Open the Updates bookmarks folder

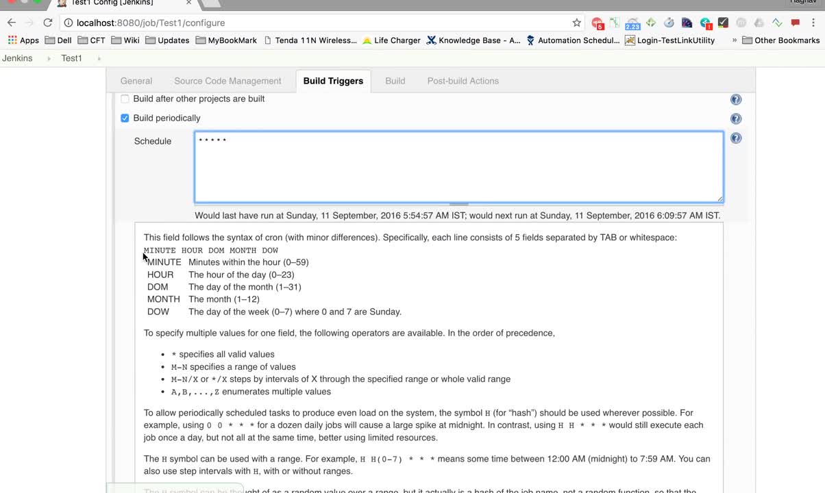click(x=167, y=40)
